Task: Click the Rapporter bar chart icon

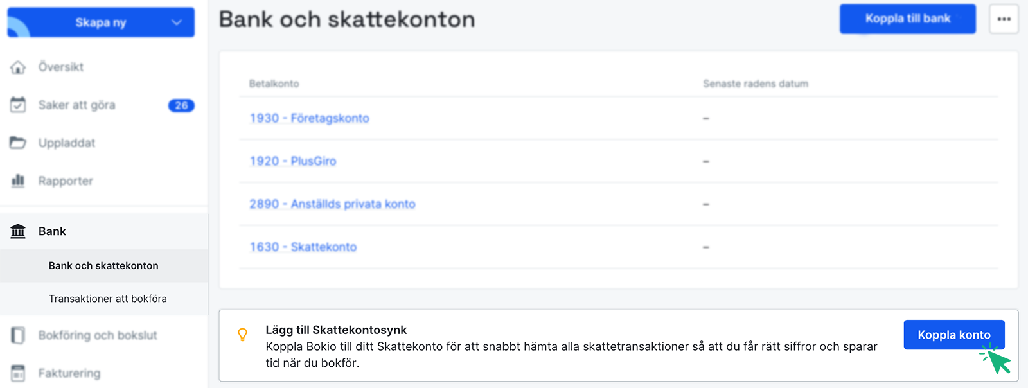Action: [x=18, y=181]
